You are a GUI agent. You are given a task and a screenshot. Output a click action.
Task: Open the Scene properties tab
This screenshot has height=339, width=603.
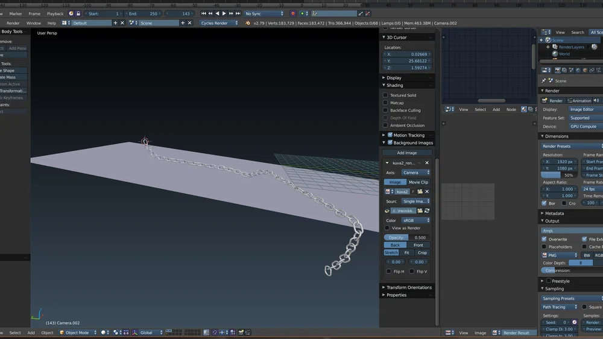coord(571,71)
